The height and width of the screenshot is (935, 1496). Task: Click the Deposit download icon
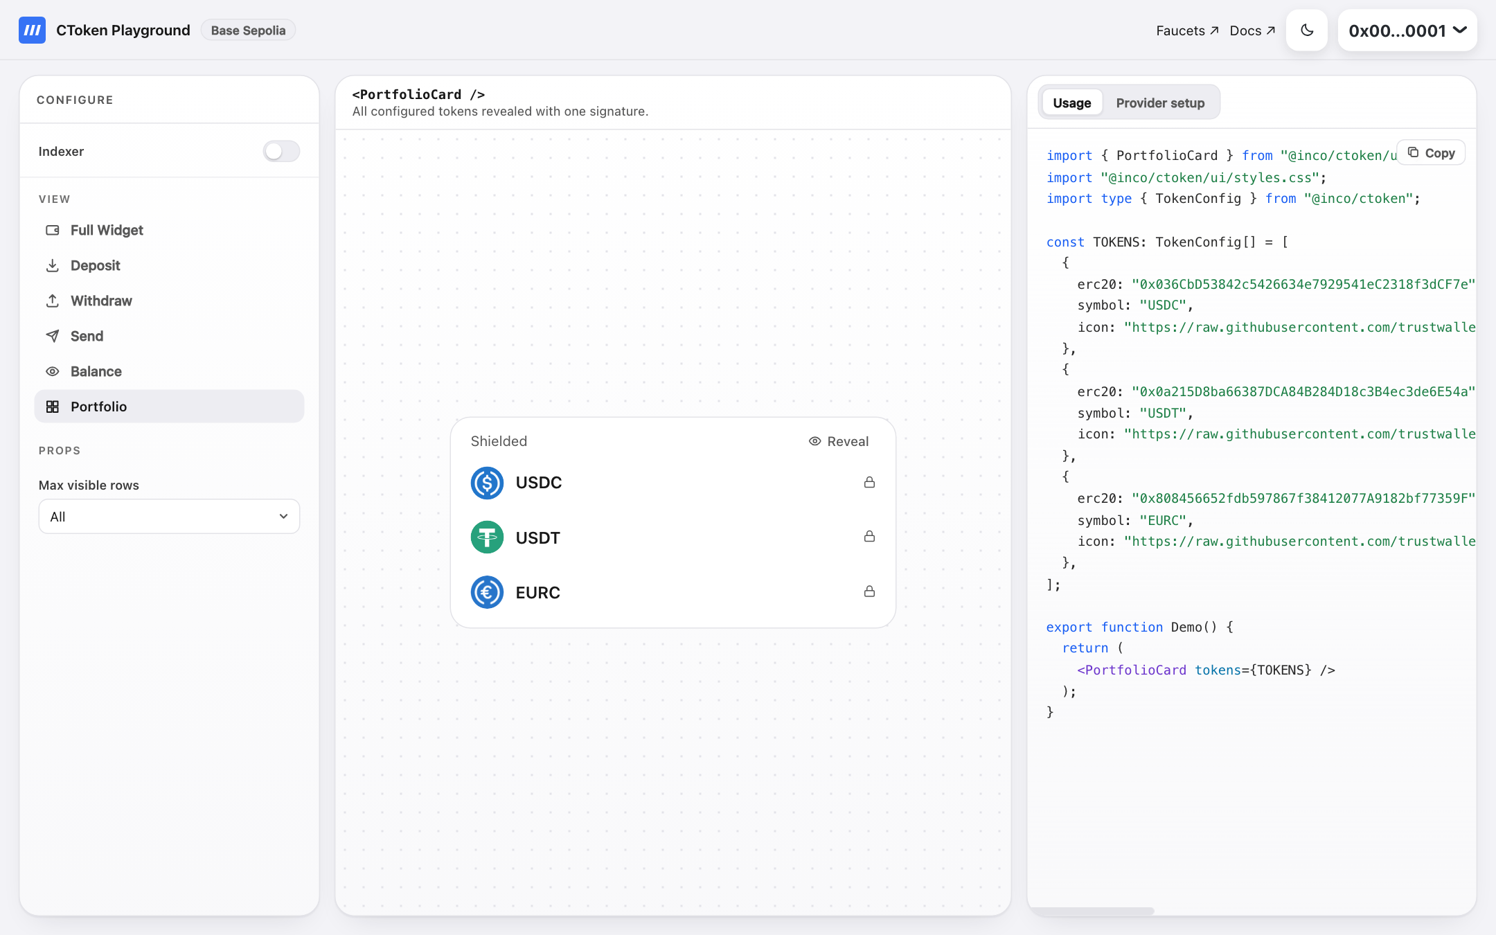pos(53,265)
